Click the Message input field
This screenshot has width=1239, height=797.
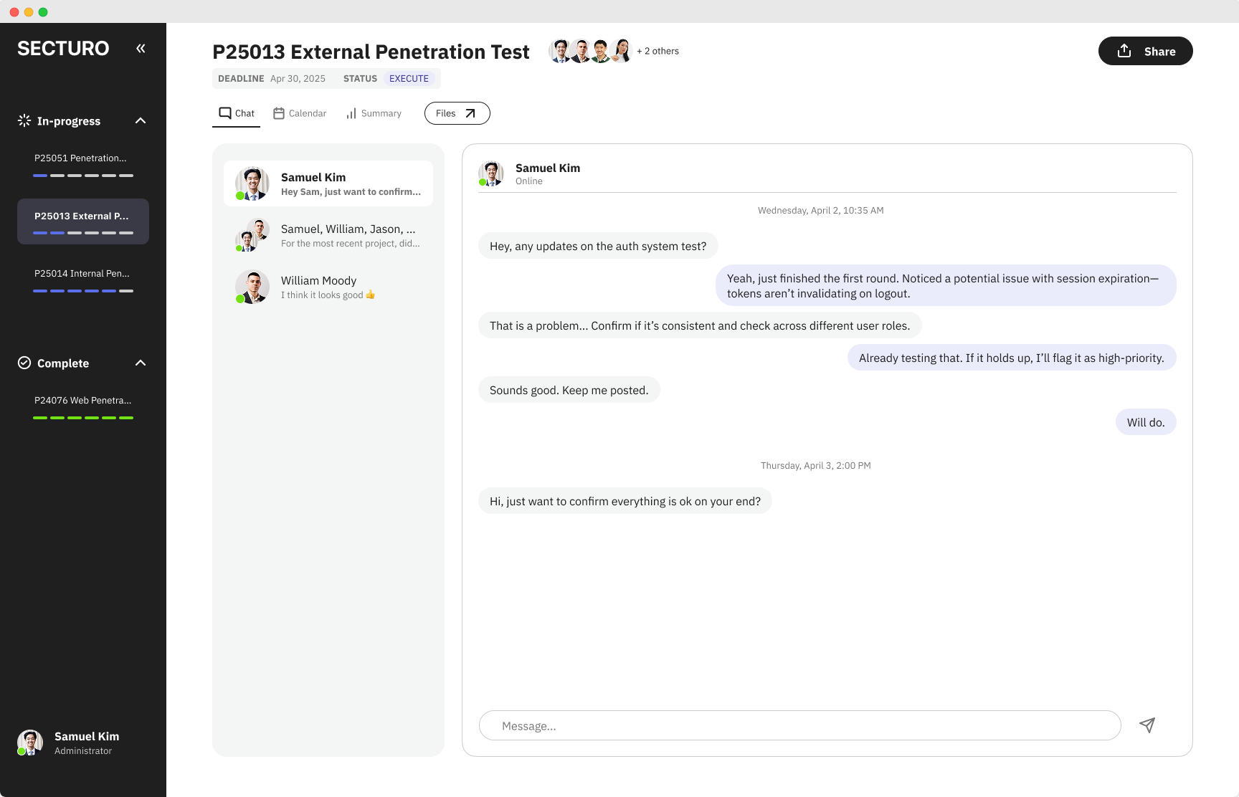pyautogui.click(x=800, y=725)
